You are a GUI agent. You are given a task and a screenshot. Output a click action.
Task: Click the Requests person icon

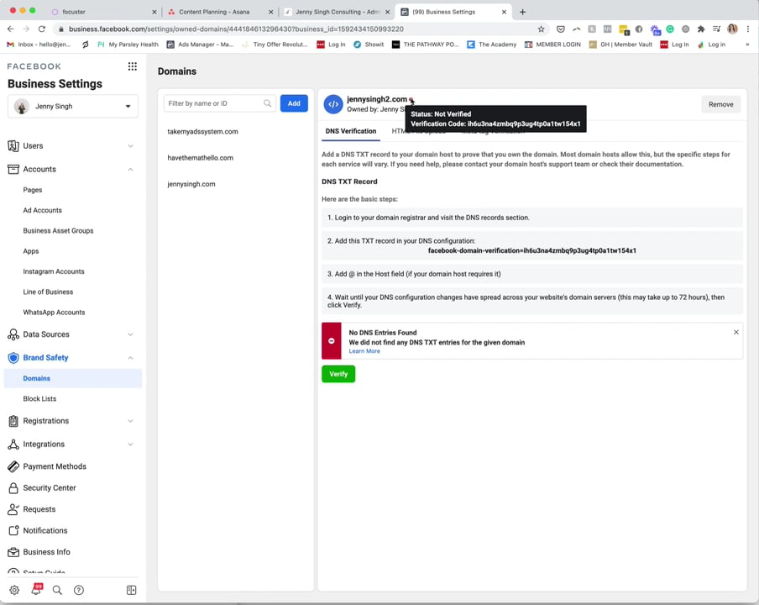coord(13,509)
